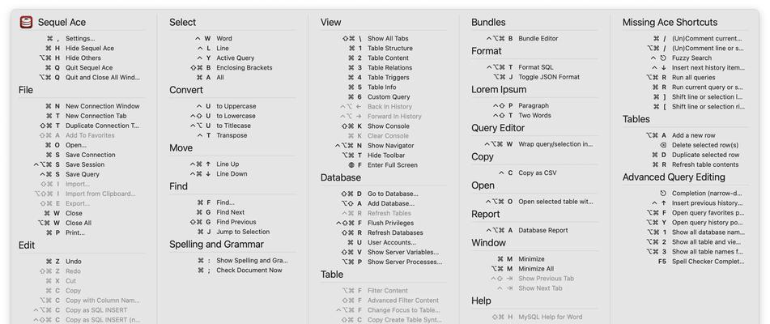
Task: Click Transpose entry
Action: [x=232, y=135]
